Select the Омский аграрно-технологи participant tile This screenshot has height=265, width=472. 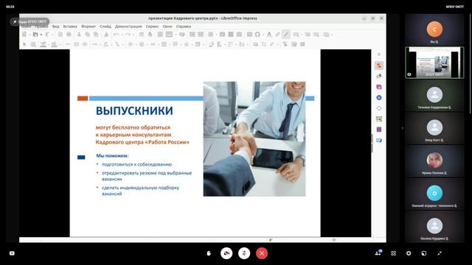coord(434,194)
